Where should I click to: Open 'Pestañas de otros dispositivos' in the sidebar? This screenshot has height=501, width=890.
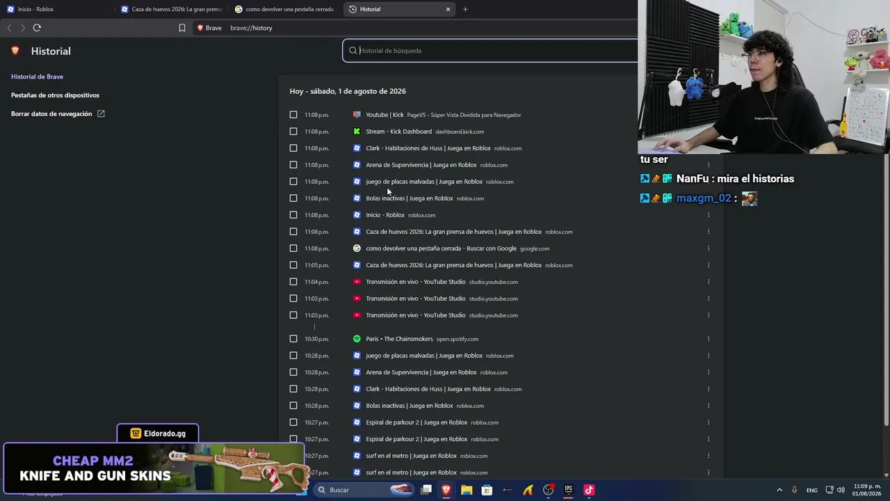[55, 95]
